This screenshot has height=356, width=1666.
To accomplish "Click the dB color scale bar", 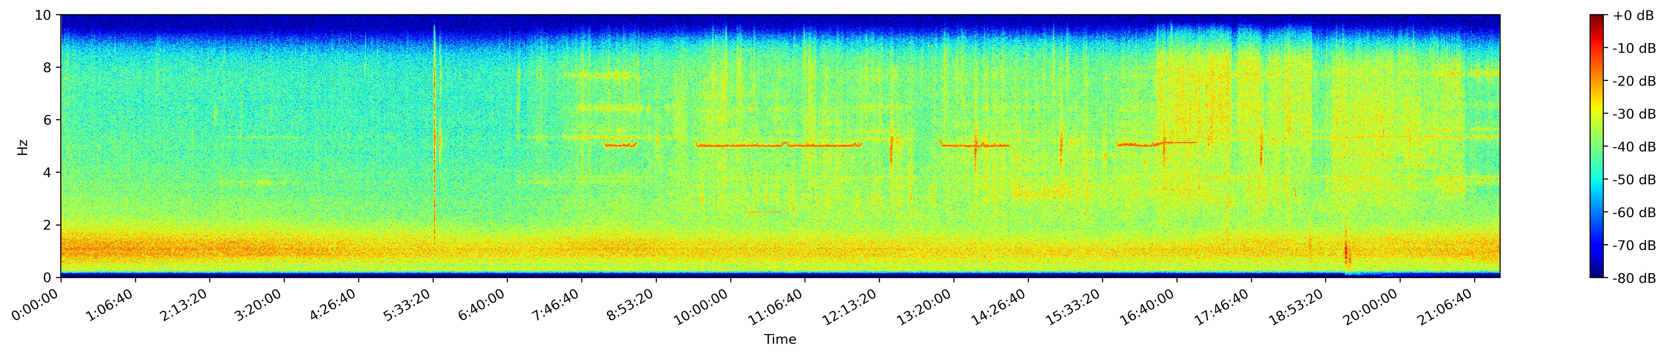I will (1597, 146).
